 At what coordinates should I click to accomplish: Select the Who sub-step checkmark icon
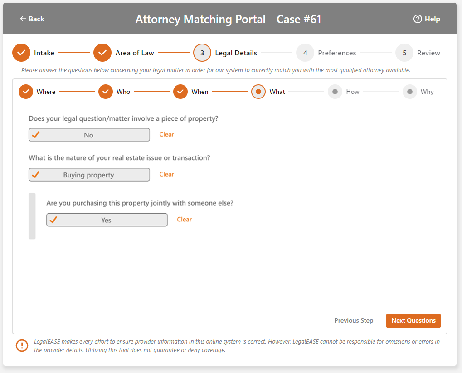pyautogui.click(x=106, y=92)
